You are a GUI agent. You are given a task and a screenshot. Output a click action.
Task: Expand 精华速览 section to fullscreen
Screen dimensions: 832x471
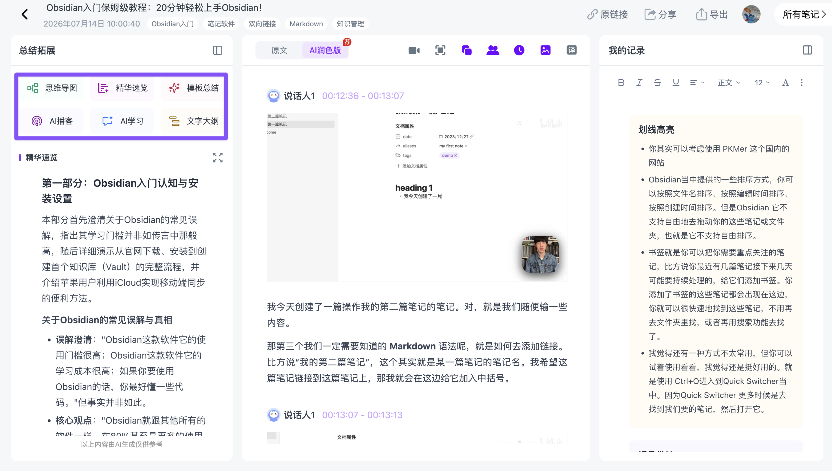(x=217, y=158)
